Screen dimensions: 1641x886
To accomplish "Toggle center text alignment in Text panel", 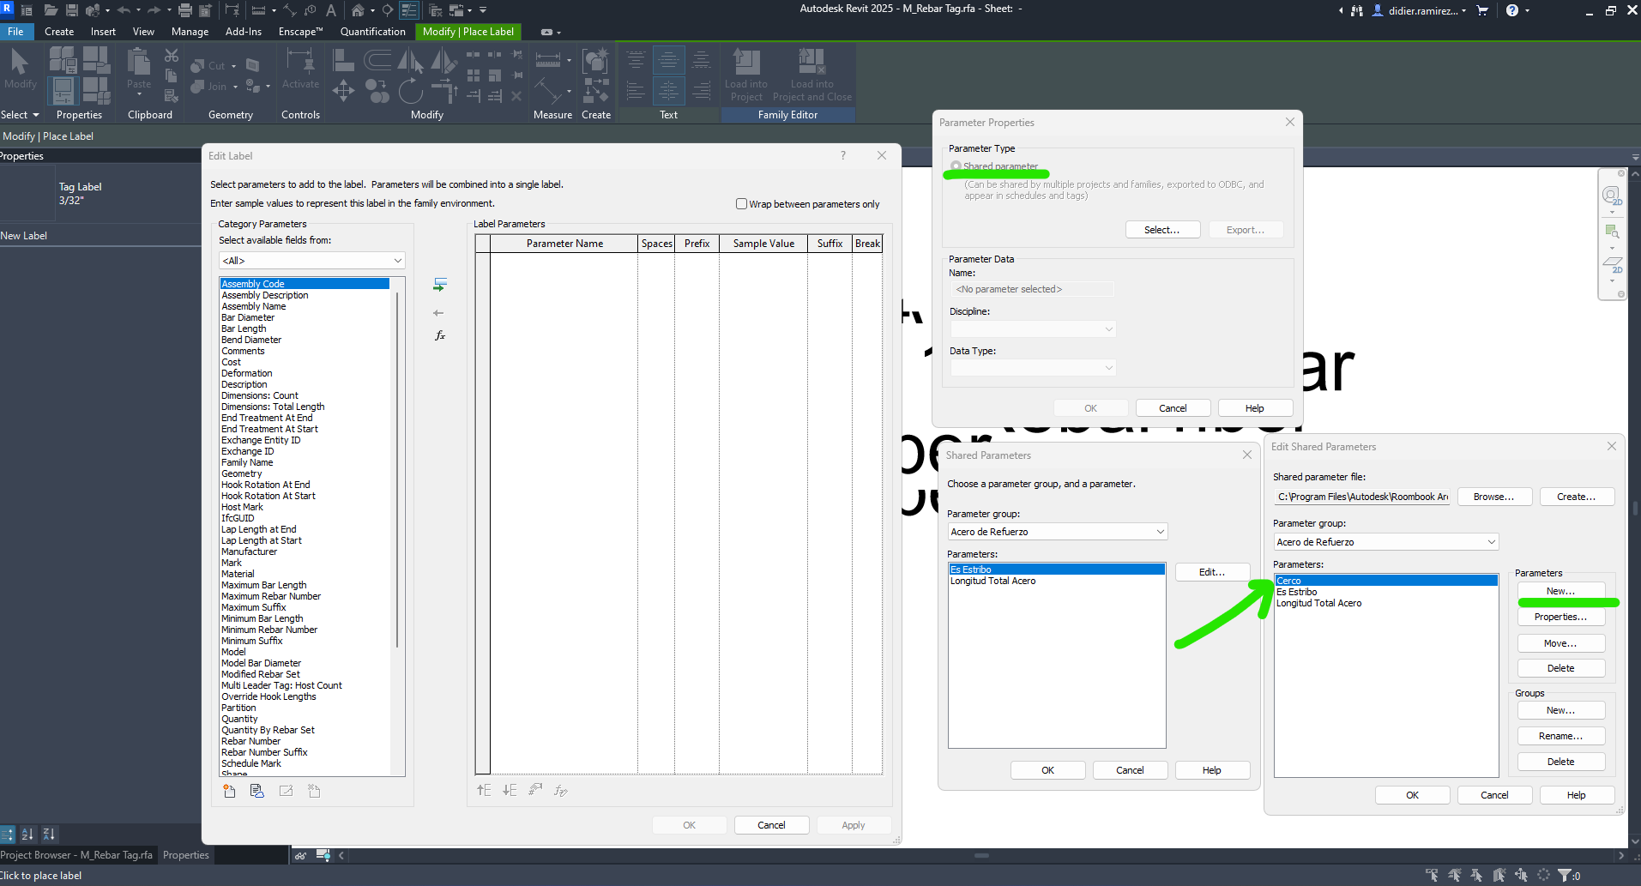I will pyautogui.click(x=667, y=60).
